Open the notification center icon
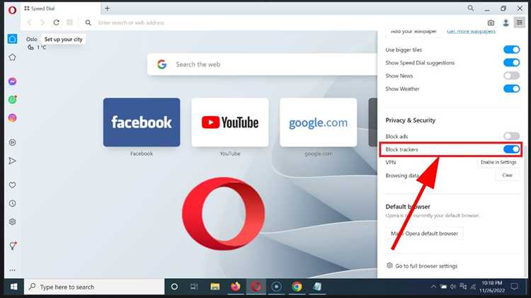531x298 pixels. pyautogui.click(x=515, y=287)
